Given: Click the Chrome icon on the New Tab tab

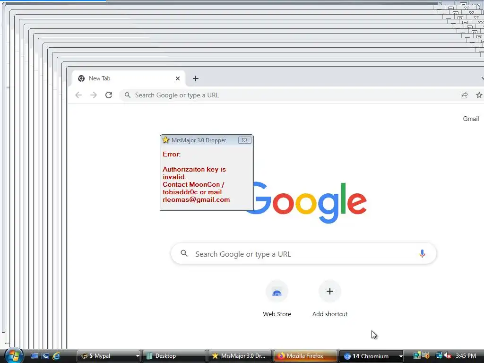Looking at the screenshot, I should coord(81,78).
